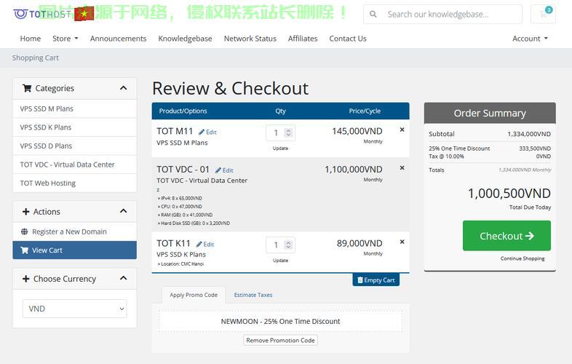This screenshot has width=572, height=364.
Task: Click the TOT M11 quantity input
Action: [x=280, y=133]
